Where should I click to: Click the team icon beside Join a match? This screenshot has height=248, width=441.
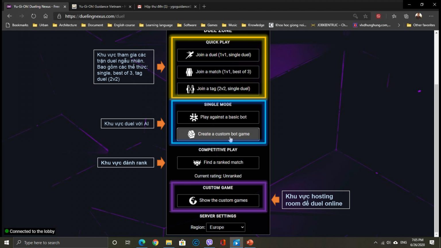point(189,71)
